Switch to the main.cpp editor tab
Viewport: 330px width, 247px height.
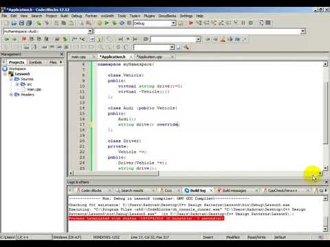78,57
